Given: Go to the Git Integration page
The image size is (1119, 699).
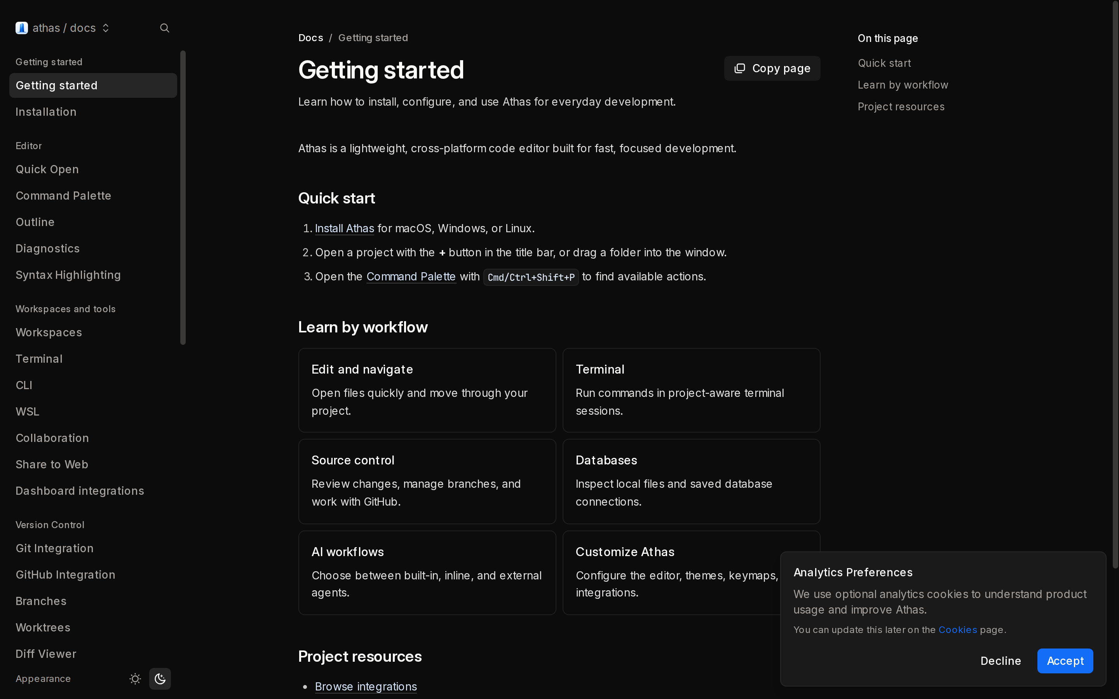Looking at the screenshot, I should [x=93, y=548].
